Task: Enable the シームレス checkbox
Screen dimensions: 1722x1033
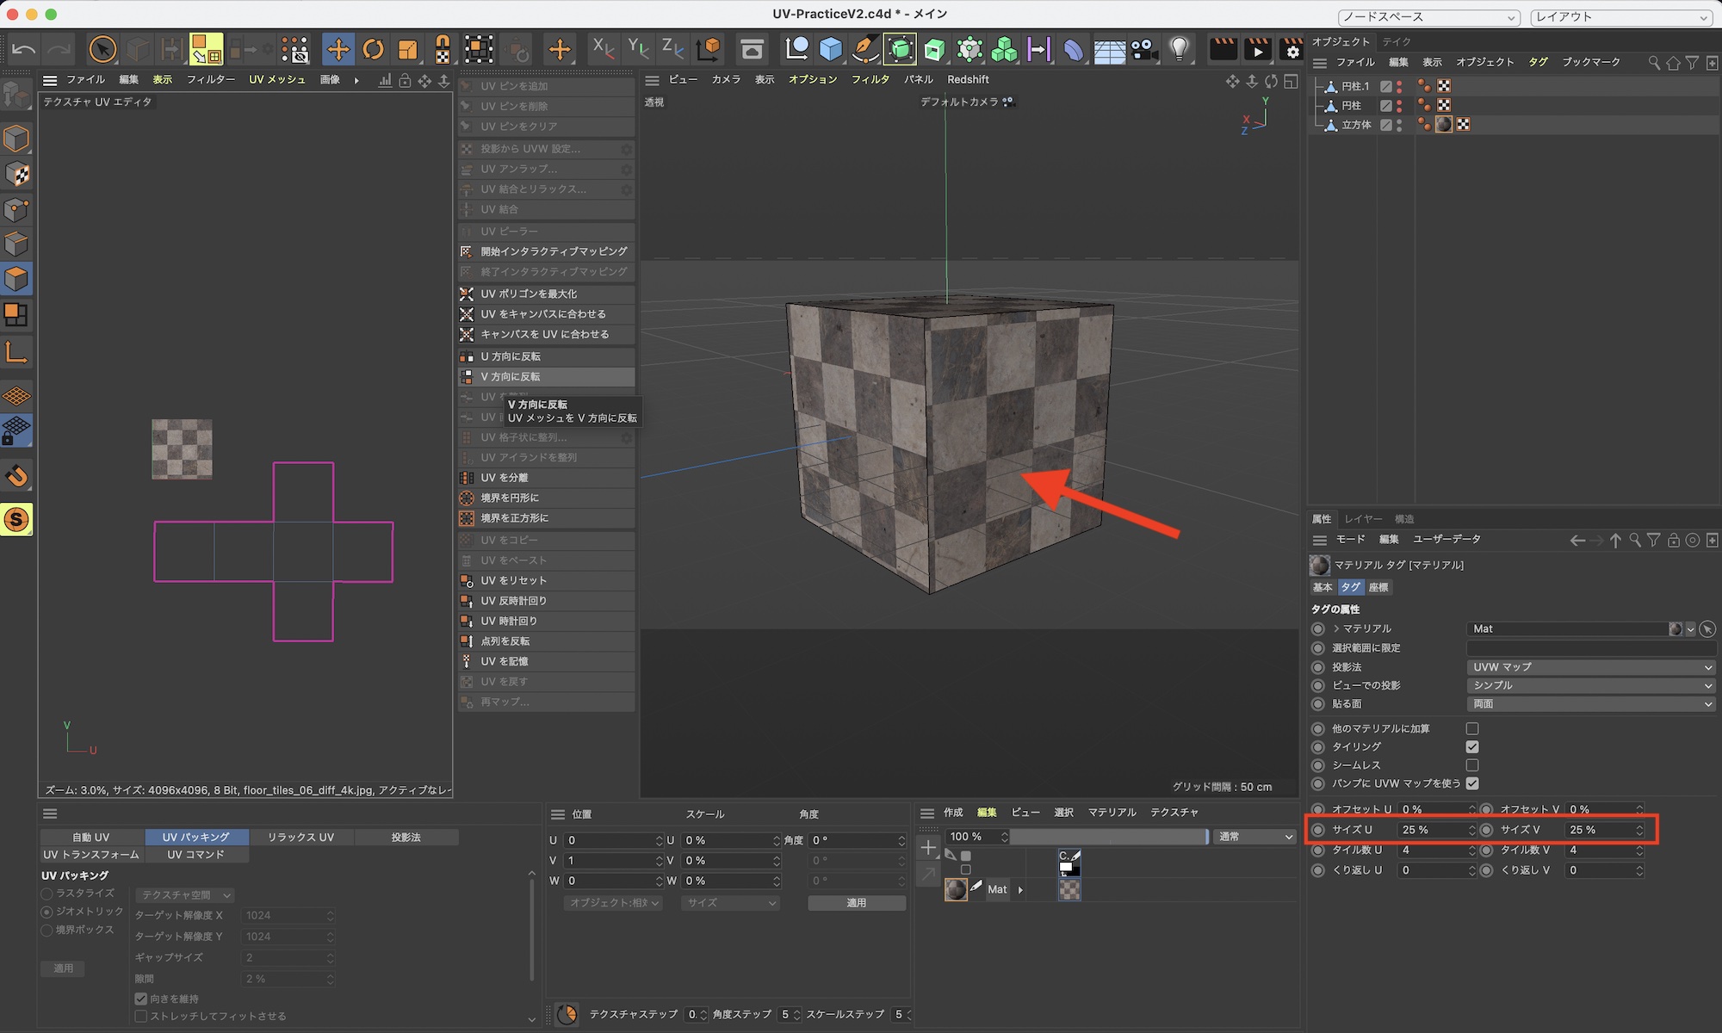Action: click(x=1472, y=765)
